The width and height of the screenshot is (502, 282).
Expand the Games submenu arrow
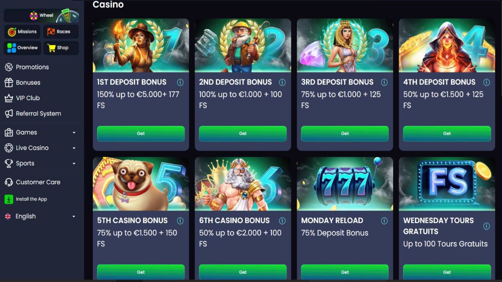(74, 133)
